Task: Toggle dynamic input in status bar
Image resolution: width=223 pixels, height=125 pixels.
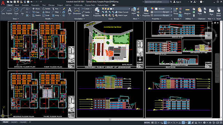Action: pyautogui.click(x=162, y=123)
